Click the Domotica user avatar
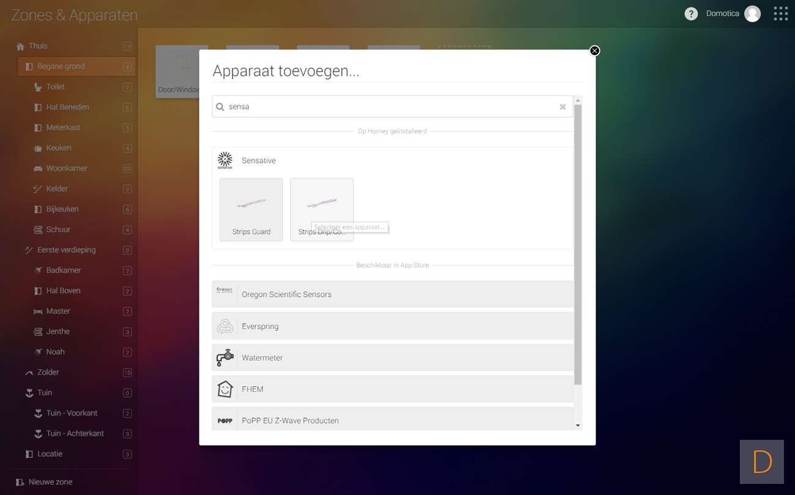Screen dimensions: 795x495 (752, 13)
